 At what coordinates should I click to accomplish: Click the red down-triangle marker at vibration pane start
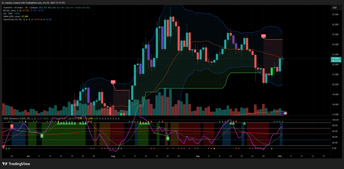(3, 147)
